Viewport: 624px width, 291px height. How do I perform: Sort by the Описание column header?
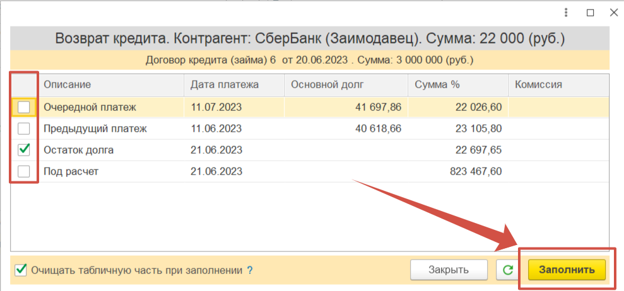tap(68, 84)
